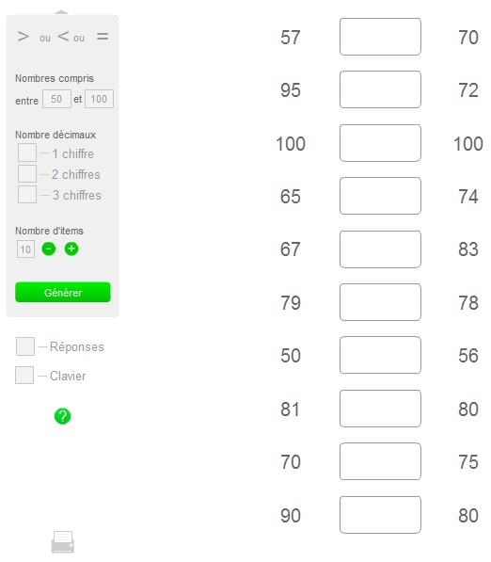Screen dimensions: 491x562
Task: Click the green minus button for items
Action: [49, 249]
